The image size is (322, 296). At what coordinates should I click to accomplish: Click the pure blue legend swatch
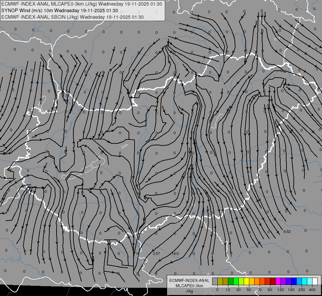(x=294, y=281)
